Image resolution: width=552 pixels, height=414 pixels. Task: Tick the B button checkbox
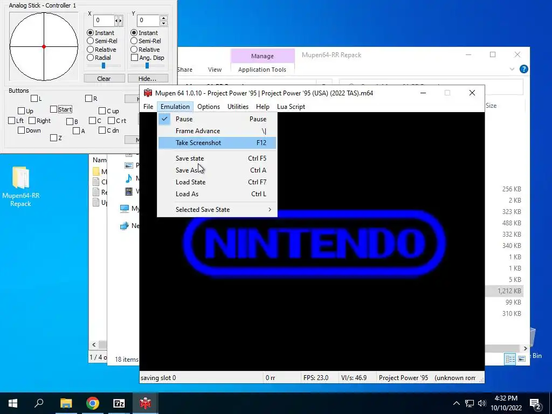70,121
